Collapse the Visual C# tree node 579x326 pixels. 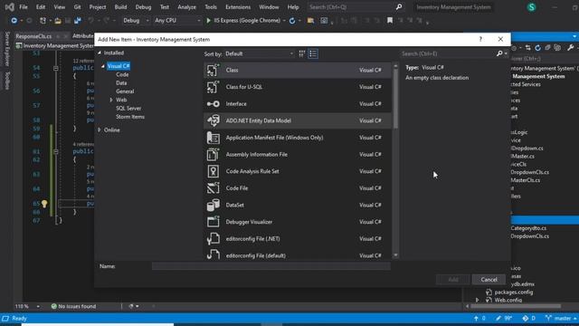[103, 66]
